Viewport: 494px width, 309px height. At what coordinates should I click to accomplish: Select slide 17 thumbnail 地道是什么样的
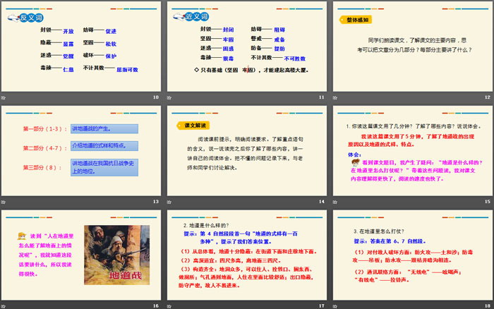pos(247,255)
